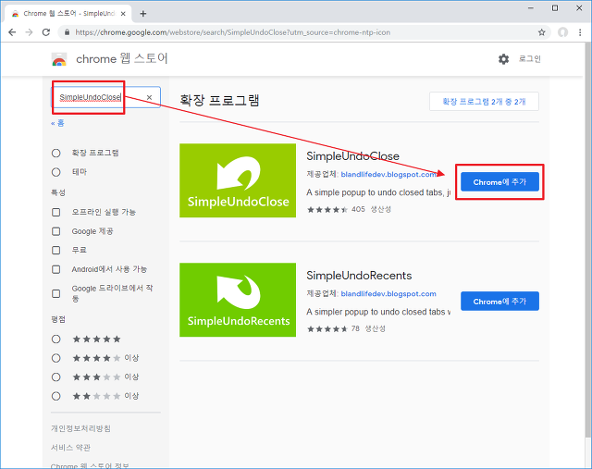Image resolution: width=592 pixels, height=469 pixels.
Task: Click the SimpleUndoRecents title text
Action: coord(359,276)
